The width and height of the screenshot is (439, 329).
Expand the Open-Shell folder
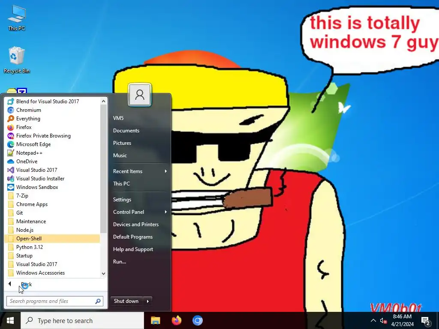click(52, 238)
